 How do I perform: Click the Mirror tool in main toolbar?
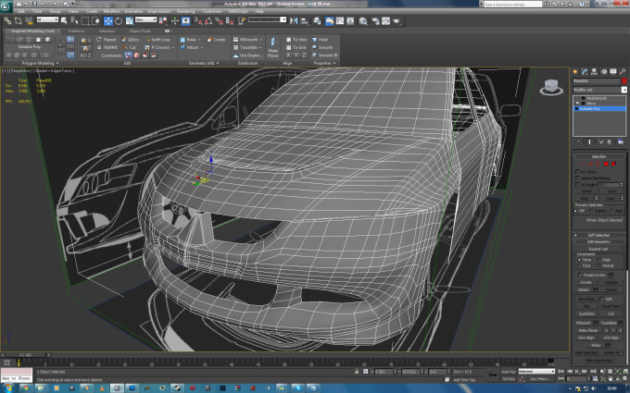coord(294,21)
